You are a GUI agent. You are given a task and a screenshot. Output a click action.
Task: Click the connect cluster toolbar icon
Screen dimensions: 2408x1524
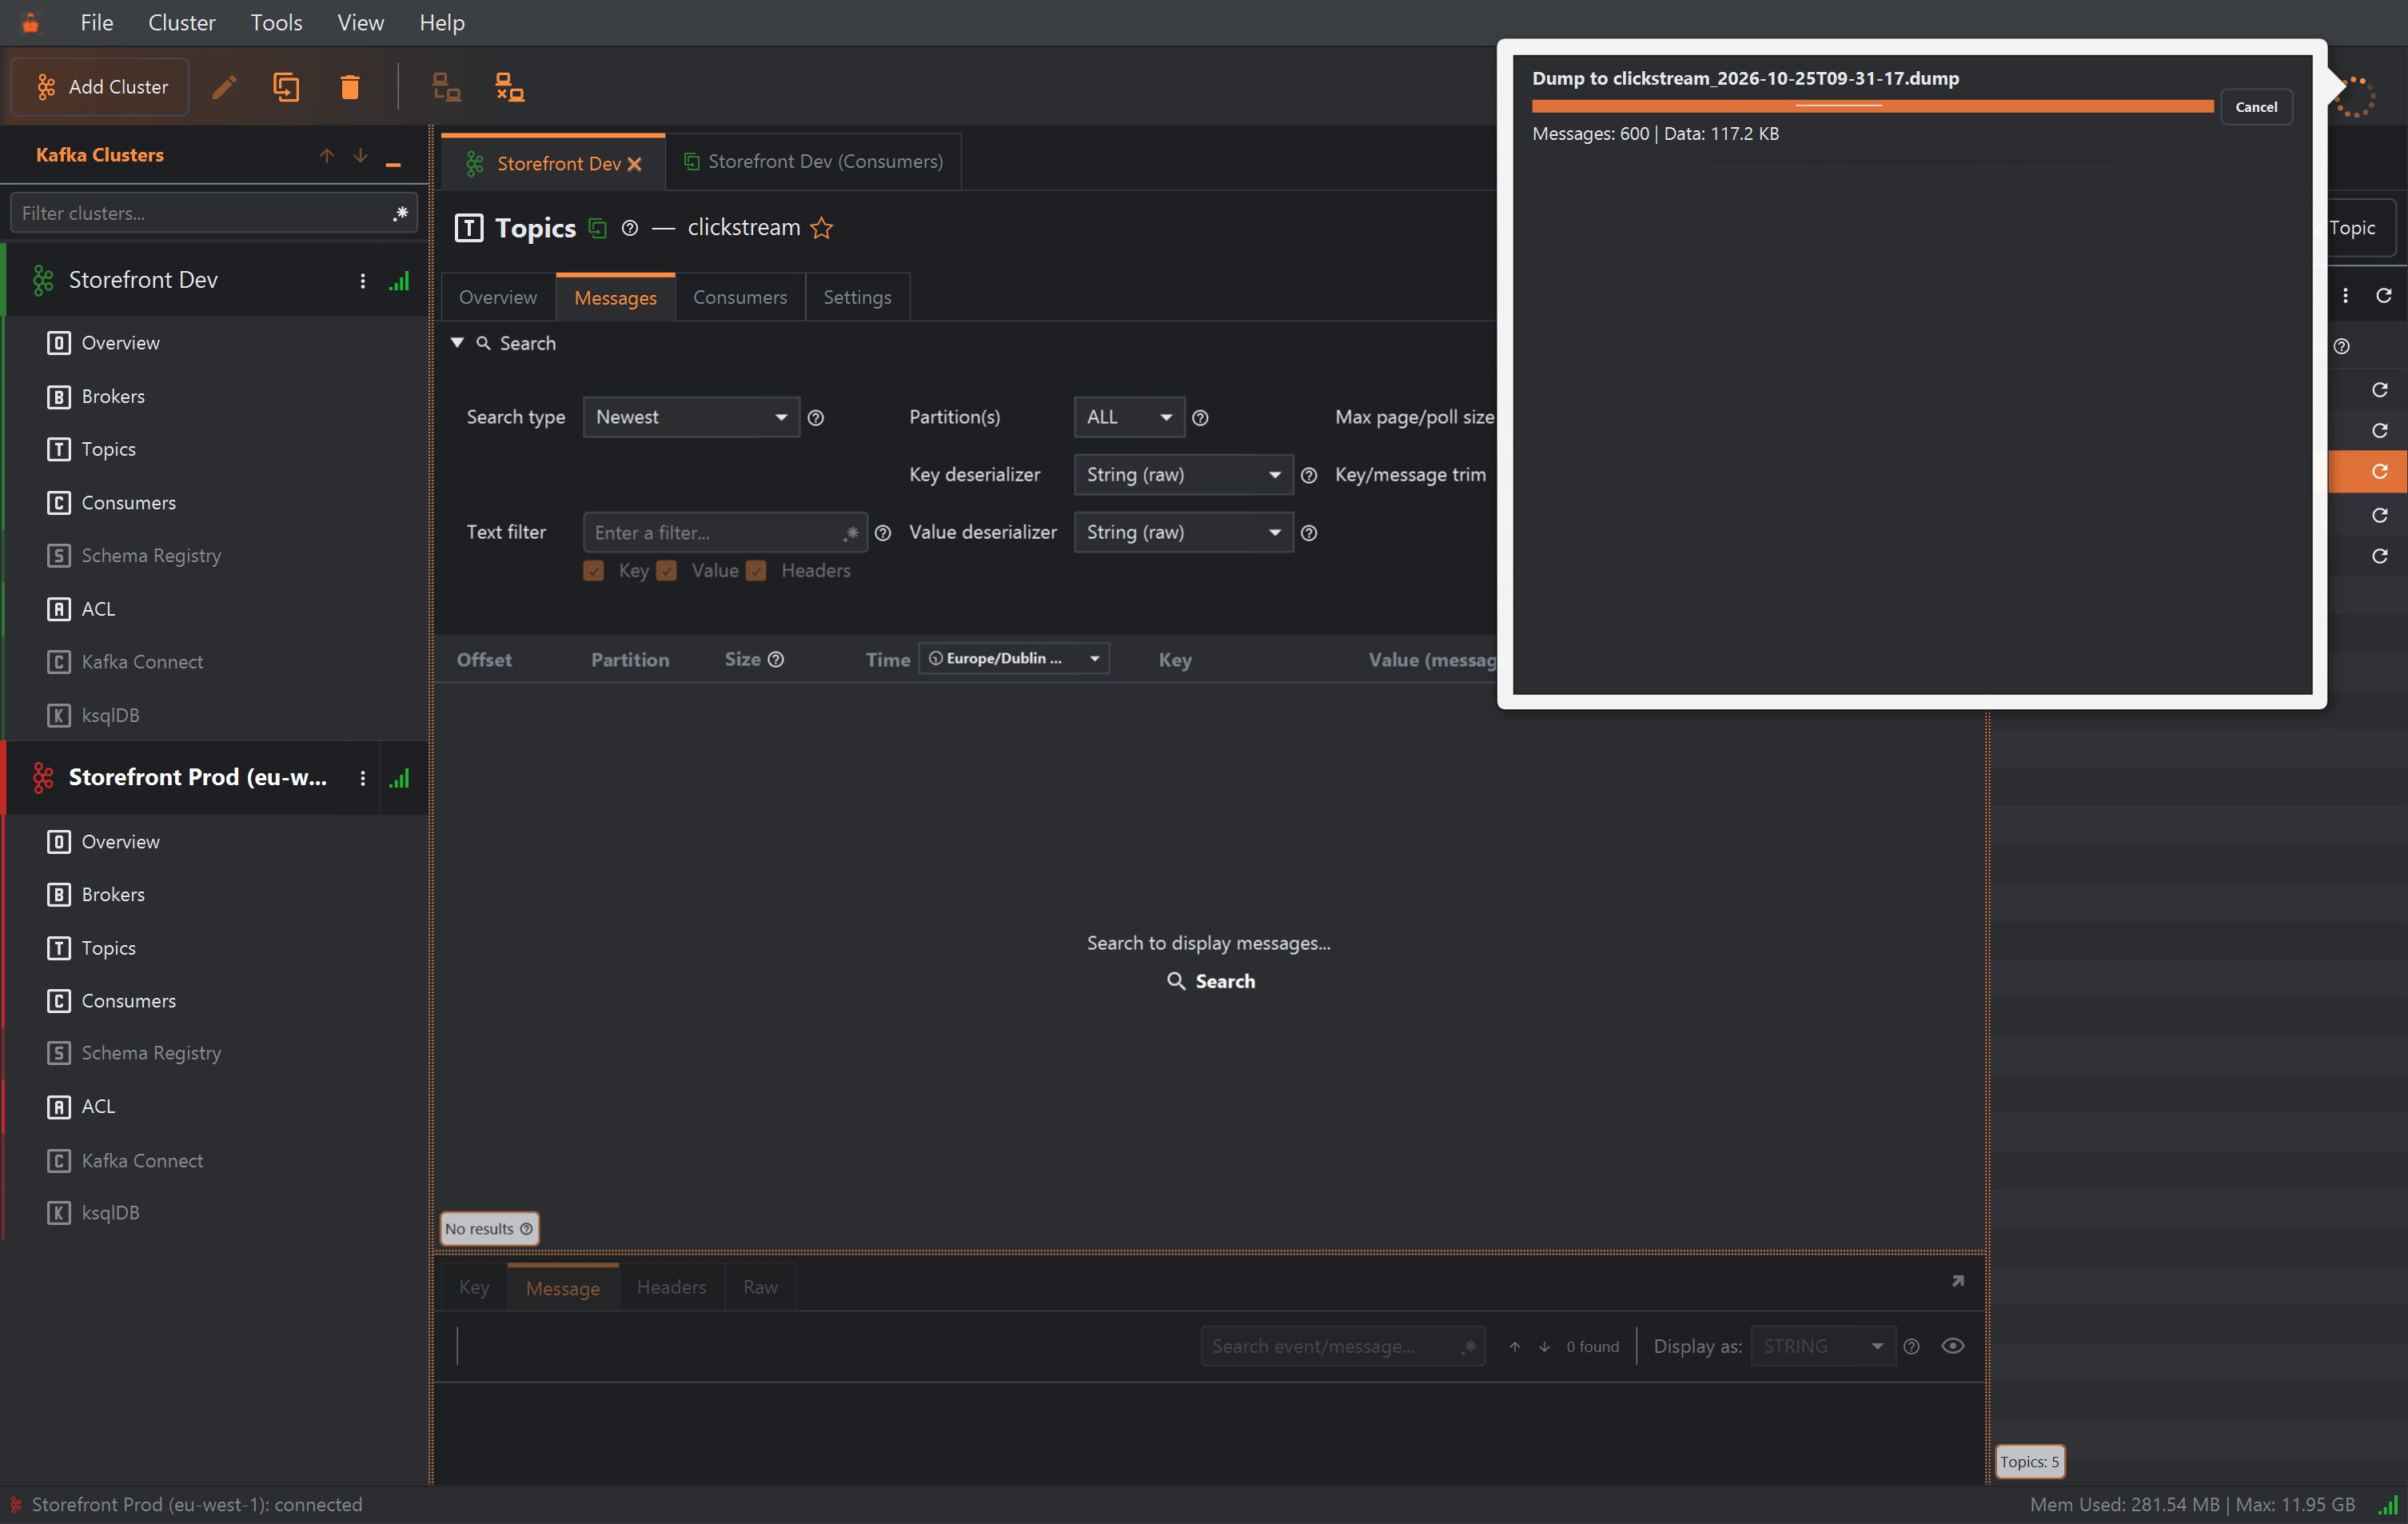[x=446, y=87]
